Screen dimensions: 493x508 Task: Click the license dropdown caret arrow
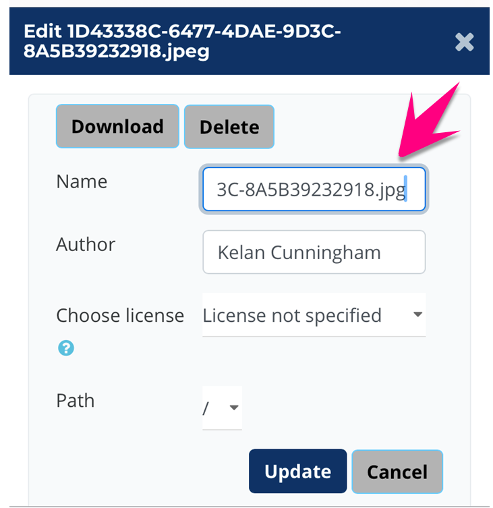point(418,314)
